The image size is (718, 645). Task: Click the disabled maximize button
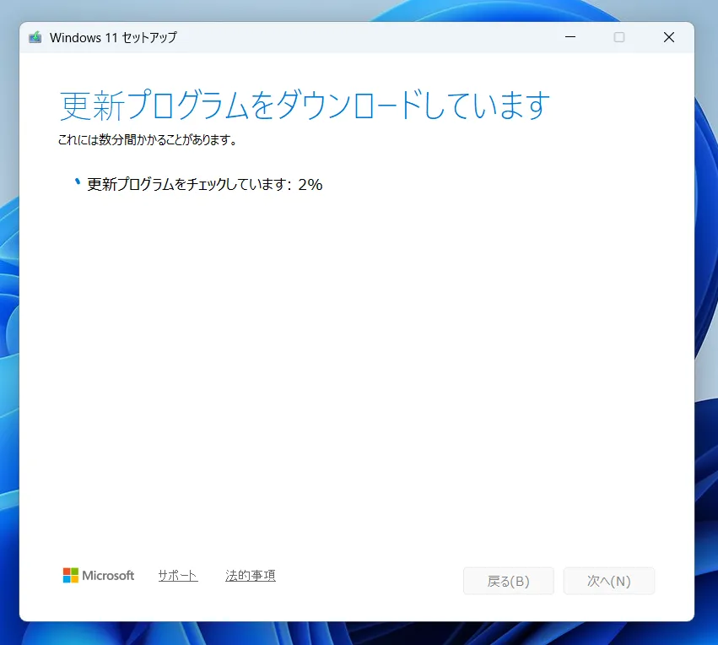(x=619, y=37)
